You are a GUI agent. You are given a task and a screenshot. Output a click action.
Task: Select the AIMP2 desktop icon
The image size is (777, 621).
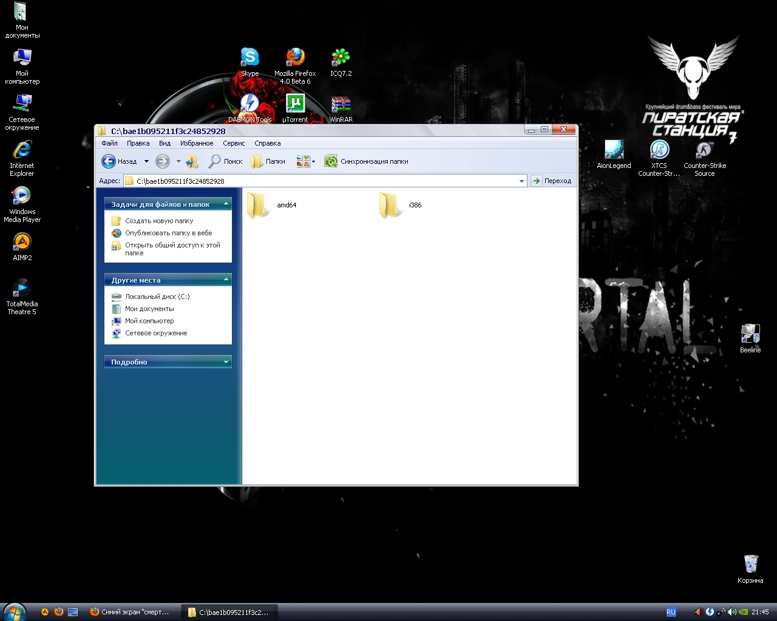22,246
